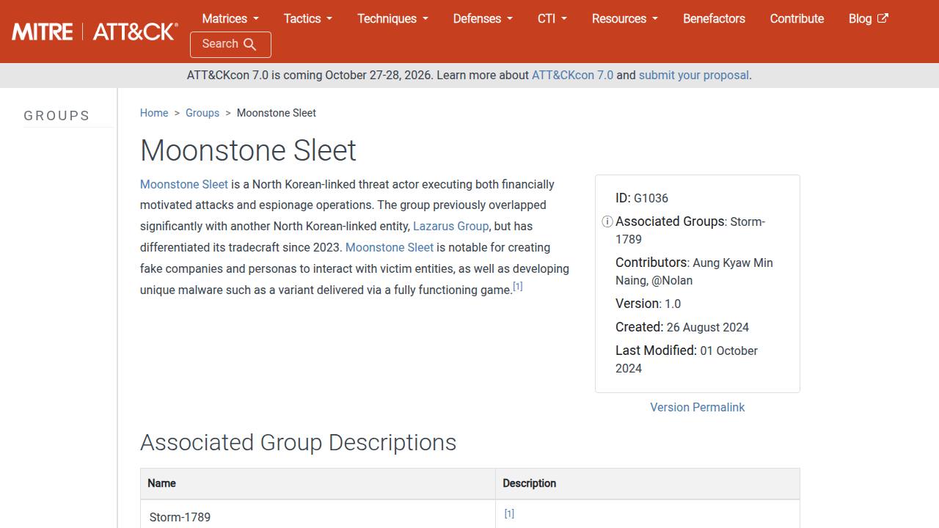This screenshot has width=939, height=528.
Task: Expand the Matrices dropdown menu
Action: pyautogui.click(x=230, y=18)
